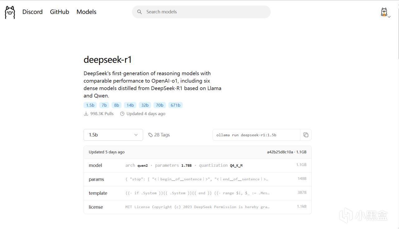
Task: Click the ollama run deepseek-r1:1.5b command field
Action: [x=256, y=135]
